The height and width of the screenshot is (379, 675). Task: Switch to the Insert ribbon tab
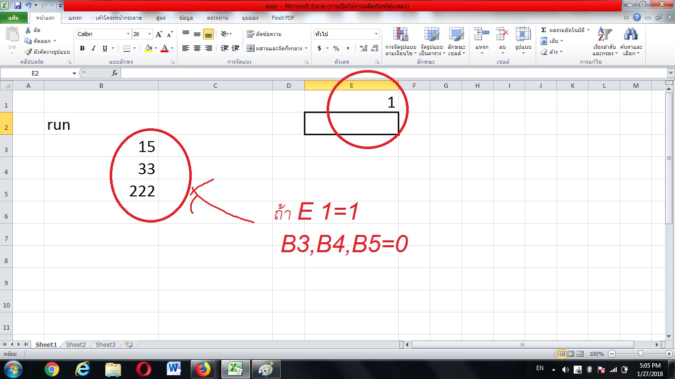(75, 18)
